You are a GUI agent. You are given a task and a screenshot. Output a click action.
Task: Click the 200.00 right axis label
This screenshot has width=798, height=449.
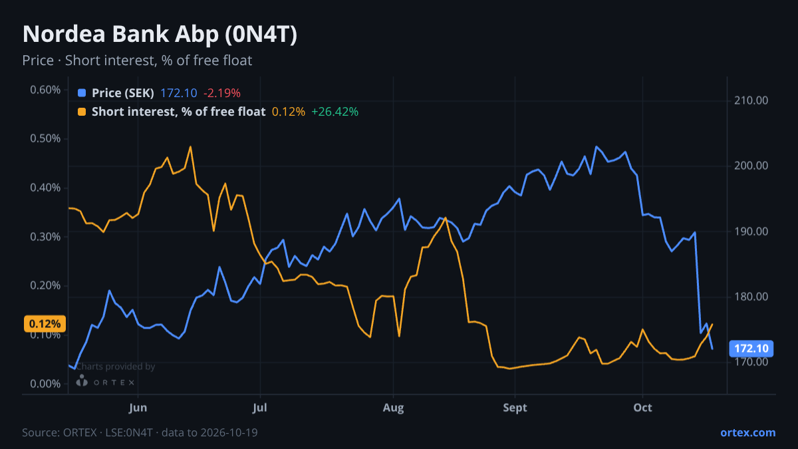(x=751, y=166)
